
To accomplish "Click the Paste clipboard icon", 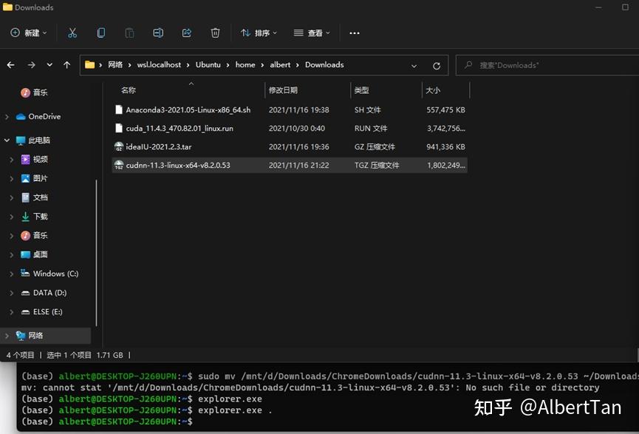I will click(x=129, y=33).
